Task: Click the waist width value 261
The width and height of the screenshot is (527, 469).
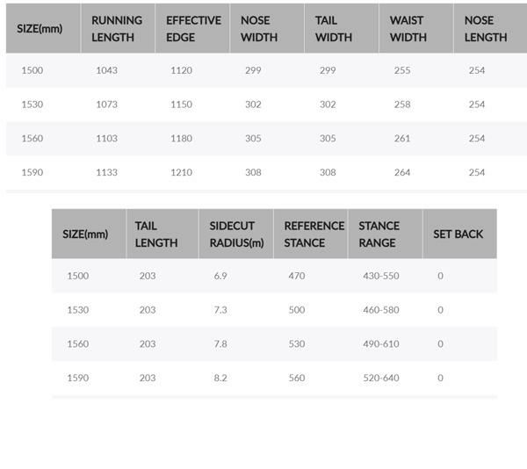Action: (x=402, y=139)
